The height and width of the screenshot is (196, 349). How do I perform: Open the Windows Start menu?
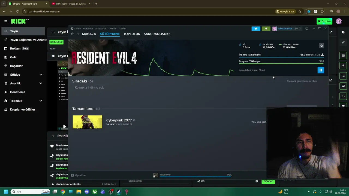point(6,192)
